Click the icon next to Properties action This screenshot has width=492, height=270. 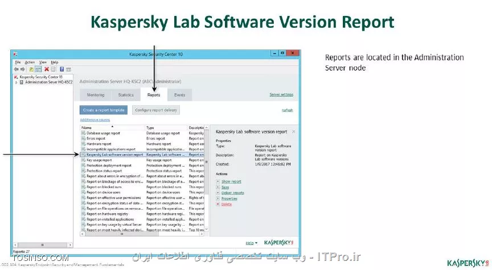tap(218, 198)
